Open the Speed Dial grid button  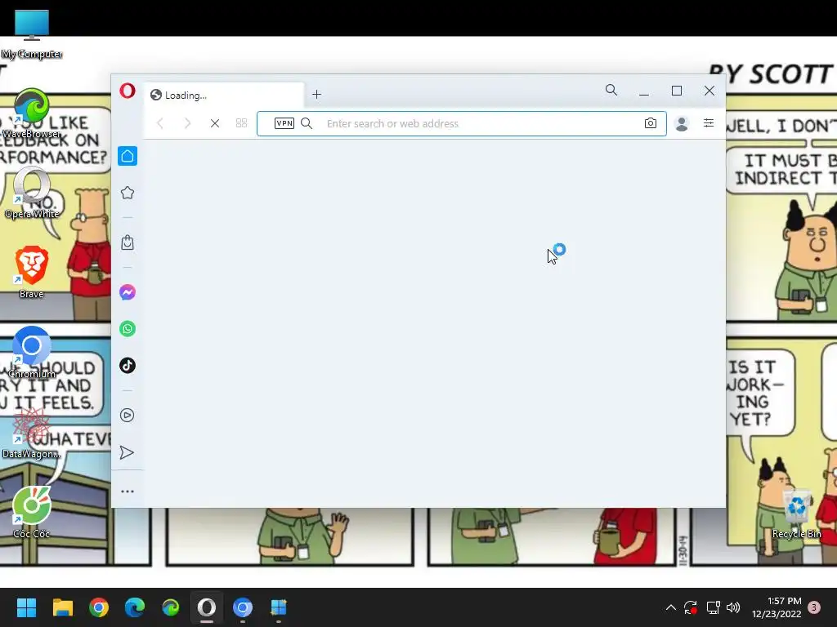[x=241, y=123]
